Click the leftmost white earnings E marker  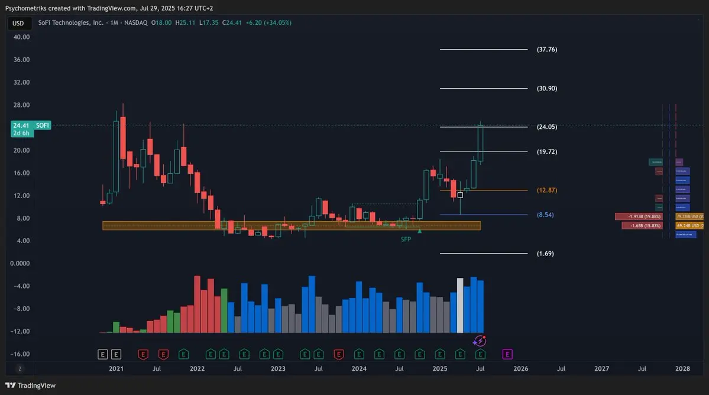tap(103, 354)
